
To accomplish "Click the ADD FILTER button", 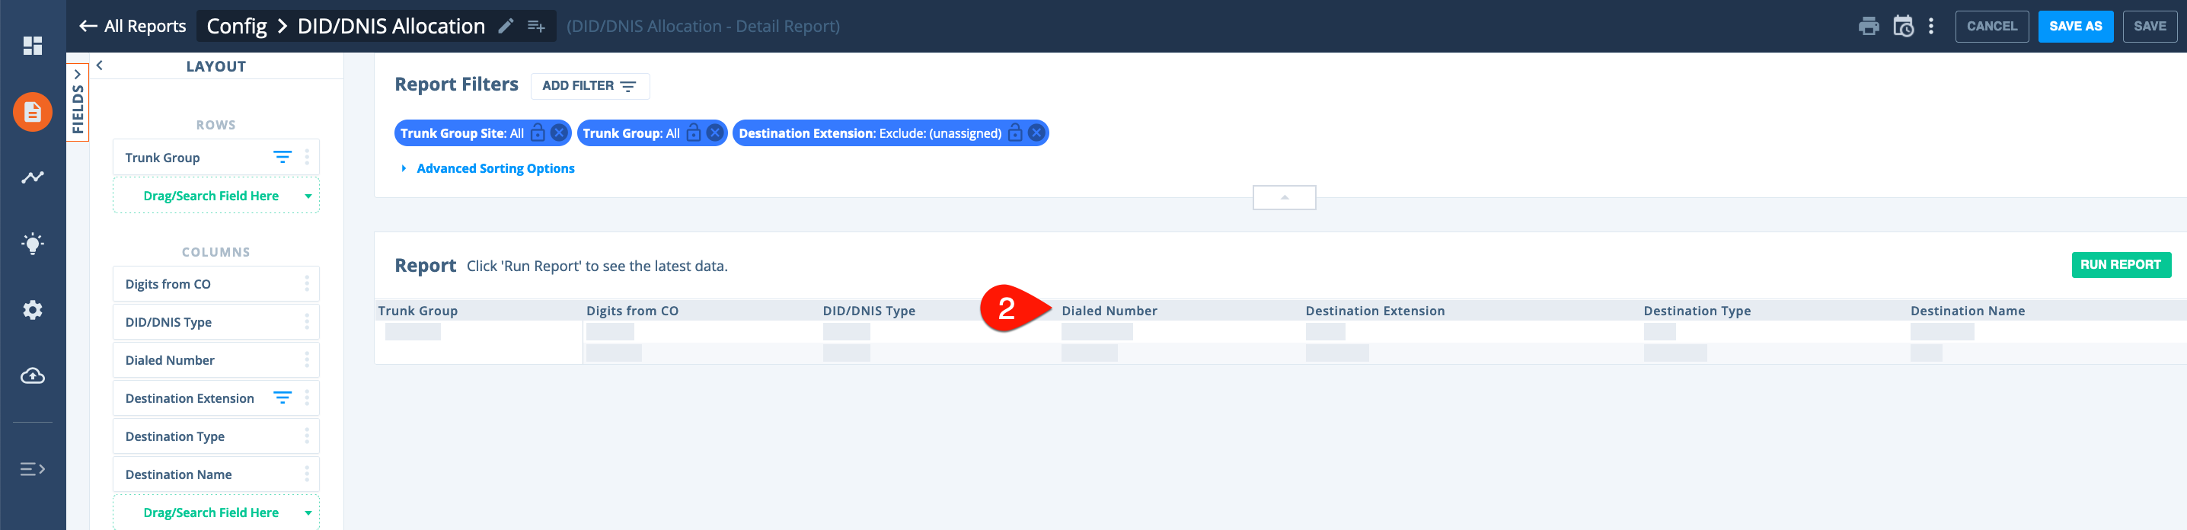I will [x=590, y=86].
